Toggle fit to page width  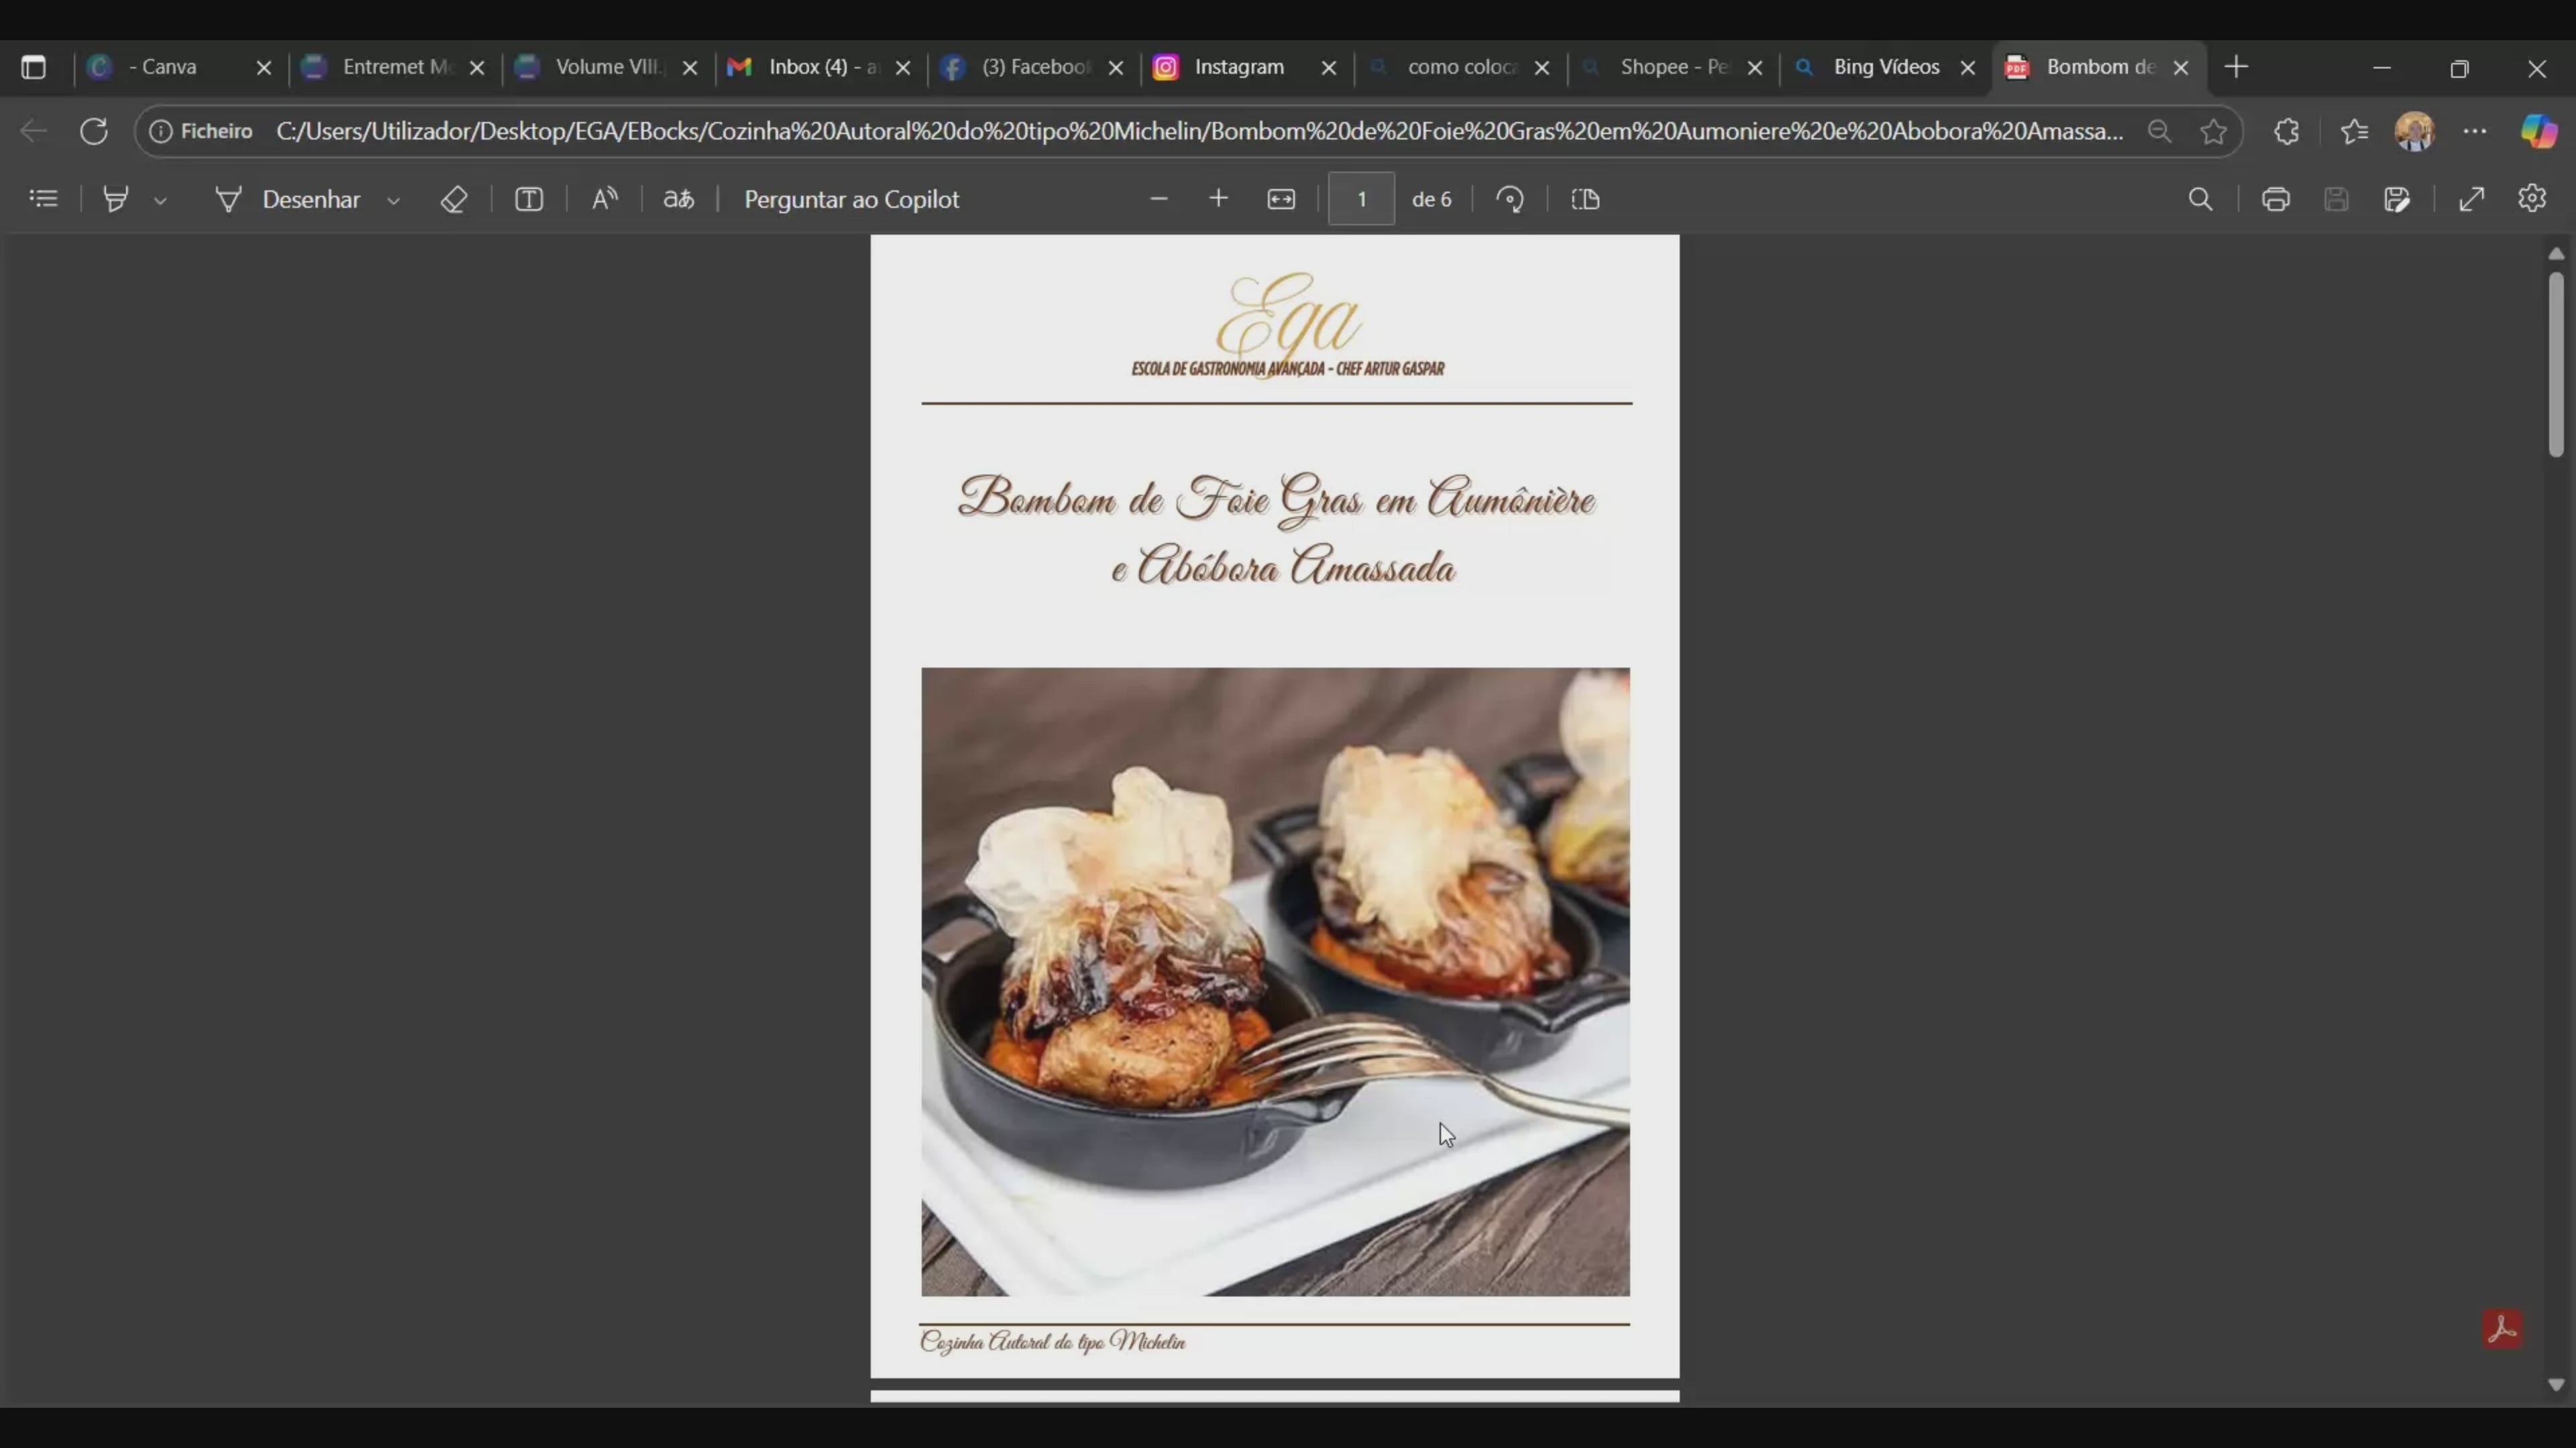pos(1281,198)
